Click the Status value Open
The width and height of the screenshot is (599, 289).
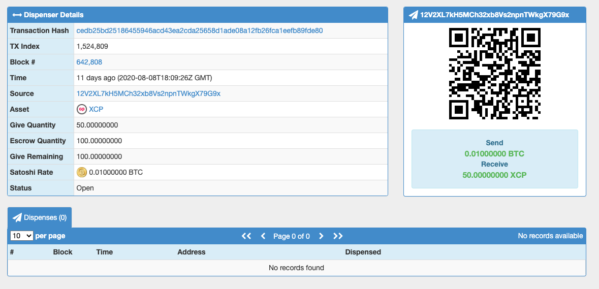point(85,188)
